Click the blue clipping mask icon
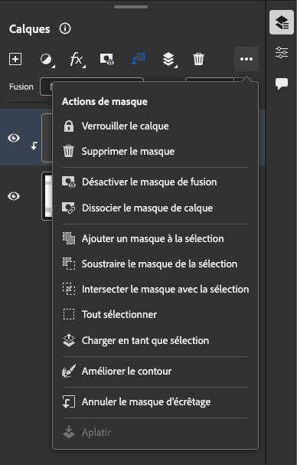 click(x=138, y=59)
